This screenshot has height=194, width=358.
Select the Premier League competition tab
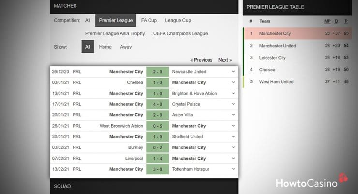[116, 20]
